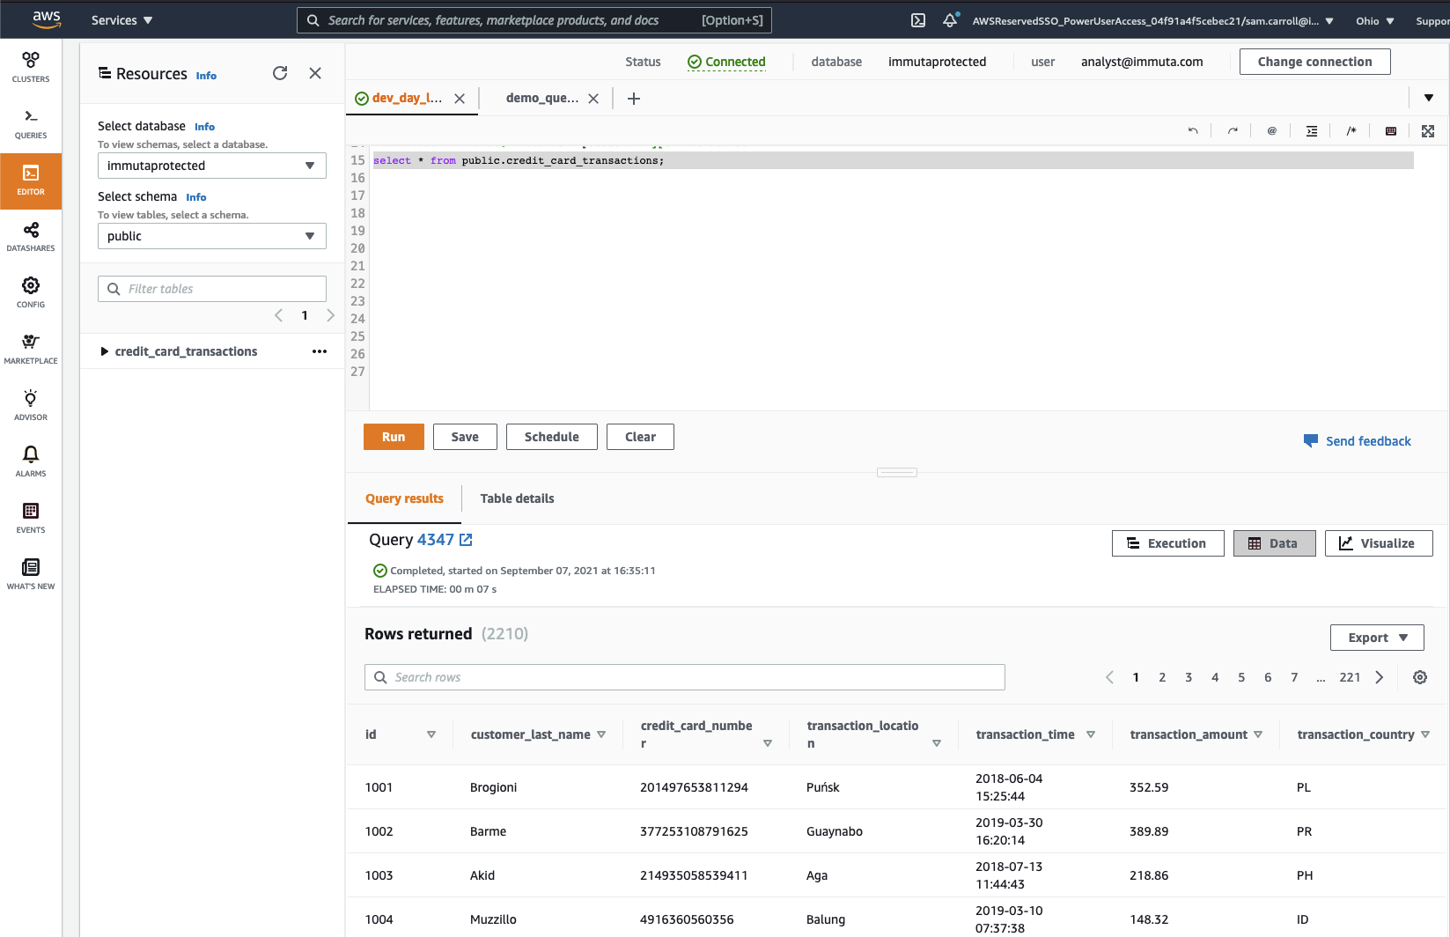Click Send feedback link
The width and height of the screenshot is (1450, 937).
point(1358,441)
